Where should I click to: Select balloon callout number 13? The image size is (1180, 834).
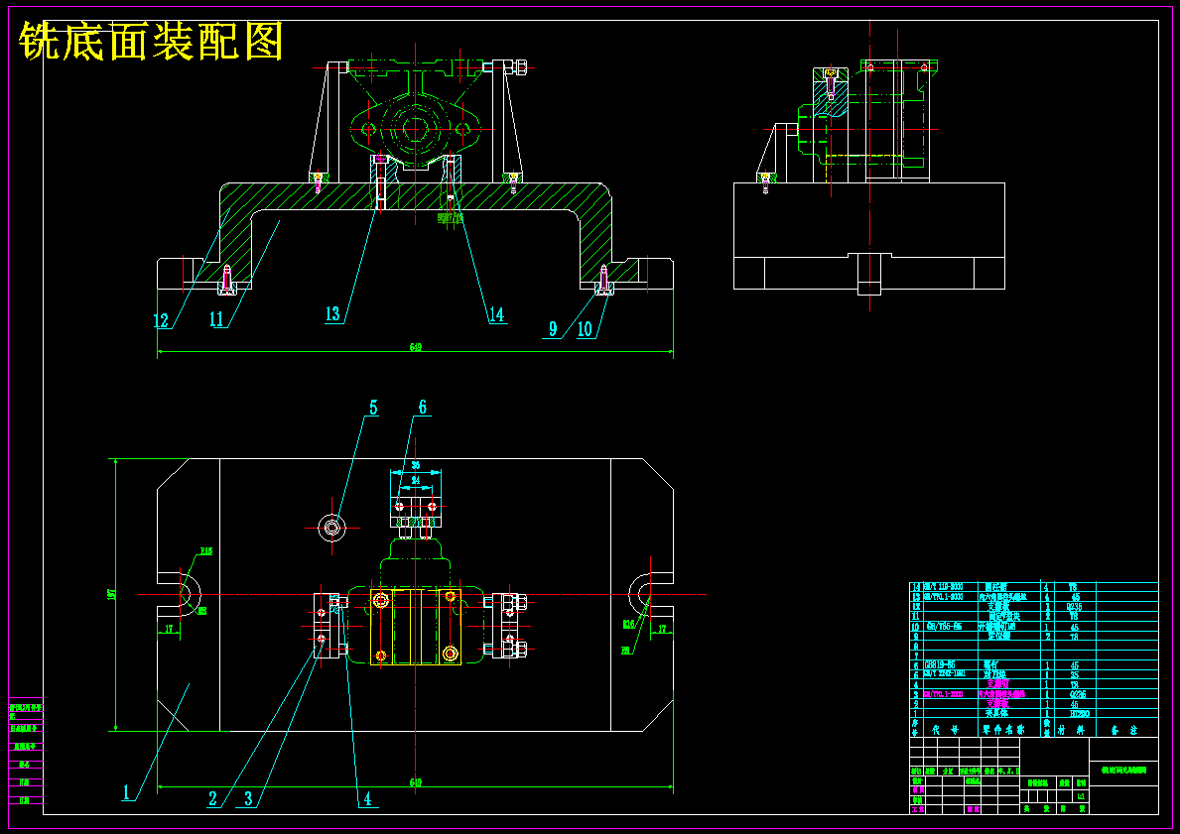point(332,314)
